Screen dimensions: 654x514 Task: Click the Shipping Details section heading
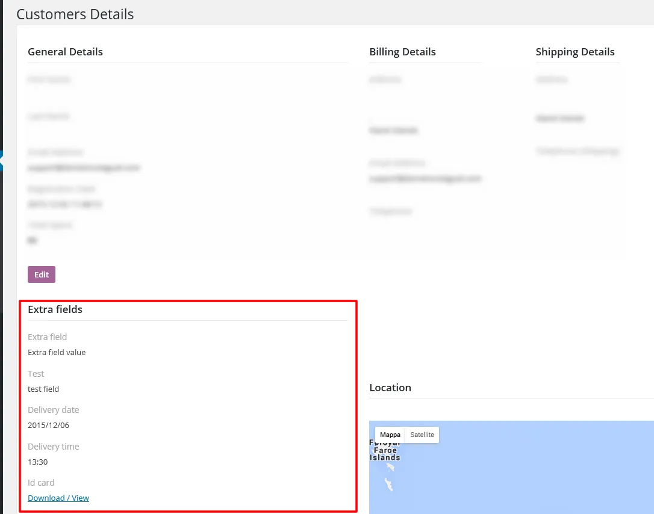click(576, 52)
